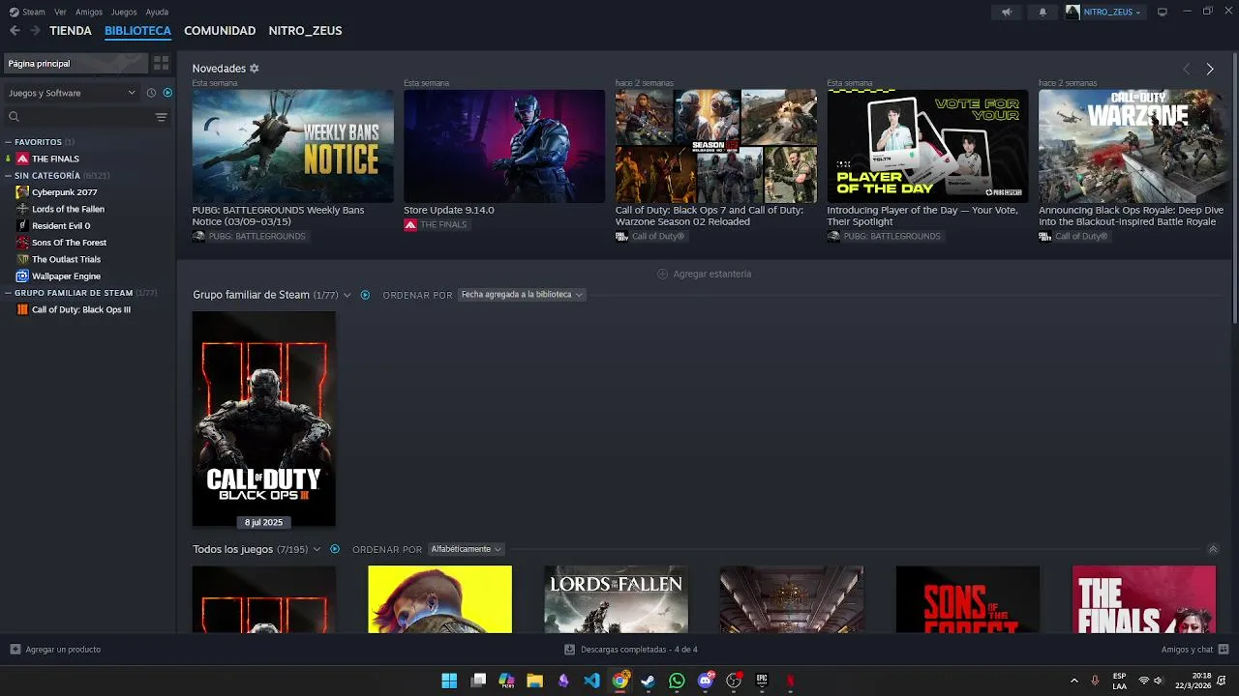Select Call of Duty: Black Ops III cover in Grupo familiar shelf
This screenshot has height=696, width=1239.
tap(263, 419)
